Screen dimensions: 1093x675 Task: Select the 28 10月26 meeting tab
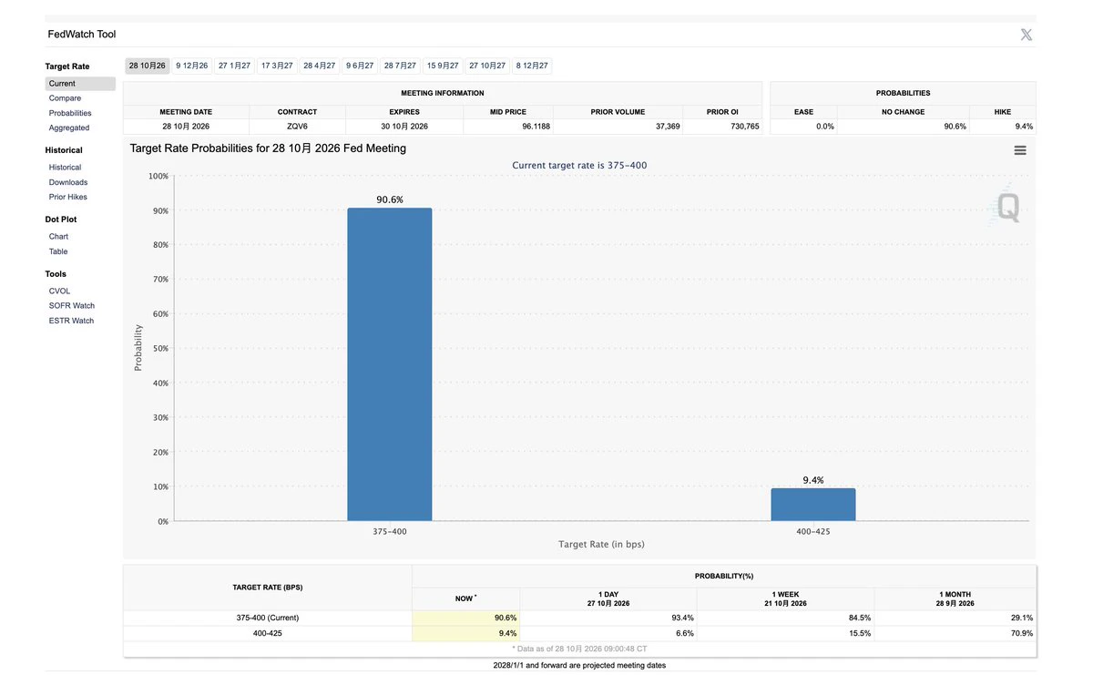[x=147, y=66]
